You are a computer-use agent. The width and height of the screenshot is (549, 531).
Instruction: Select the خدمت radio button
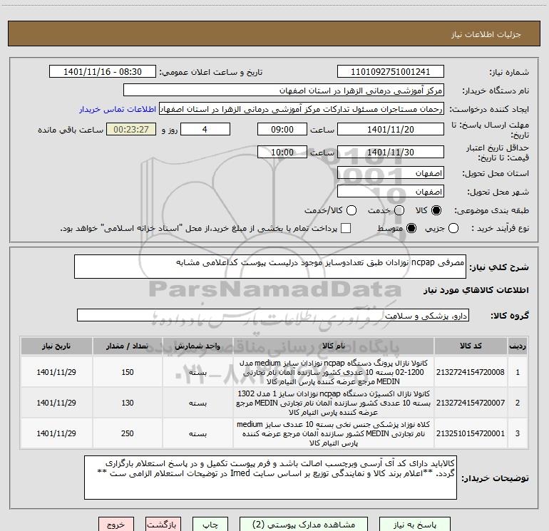pyautogui.click(x=399, y=210)
